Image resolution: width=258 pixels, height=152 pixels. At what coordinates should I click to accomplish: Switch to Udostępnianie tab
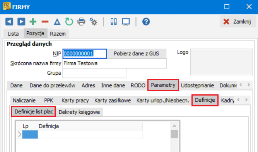tap(197, 85)
